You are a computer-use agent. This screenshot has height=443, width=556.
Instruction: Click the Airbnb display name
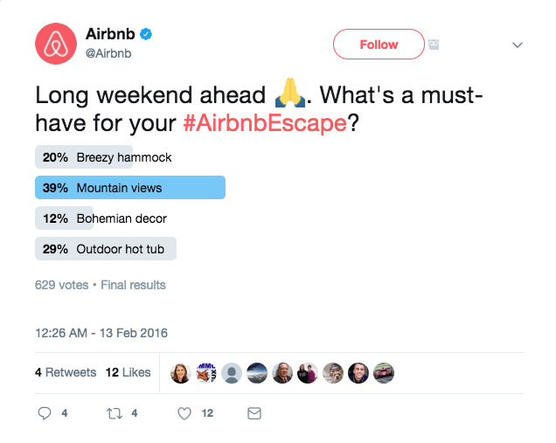coord(110,35)
